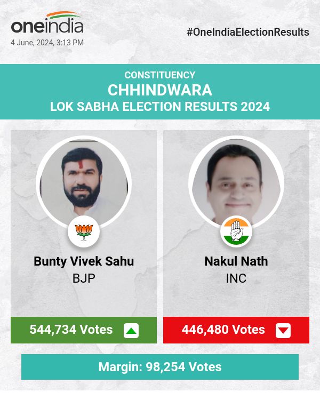Click the tricolor swoosh above oneindia
The width and height of the screenshot is (320, 400).
pyautogui.click(x=65, y=15)
